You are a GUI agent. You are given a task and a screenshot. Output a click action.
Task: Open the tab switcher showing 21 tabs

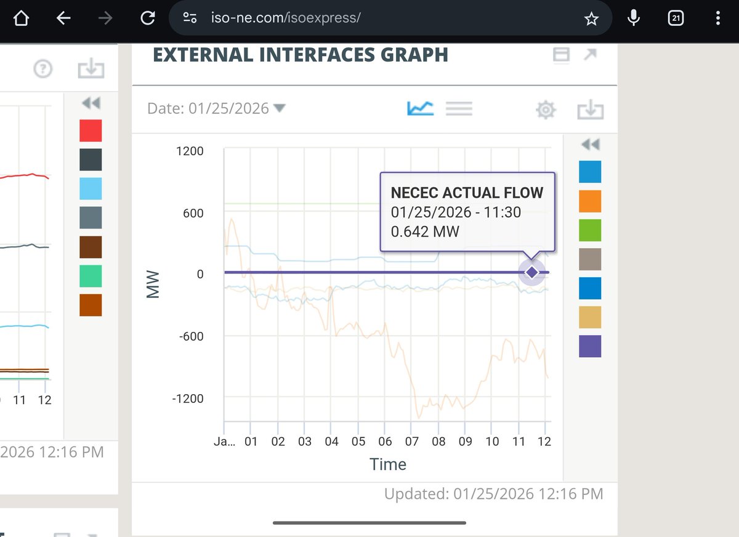(x=676, y=18)
